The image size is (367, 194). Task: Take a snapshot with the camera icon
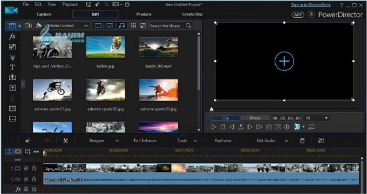269,127
